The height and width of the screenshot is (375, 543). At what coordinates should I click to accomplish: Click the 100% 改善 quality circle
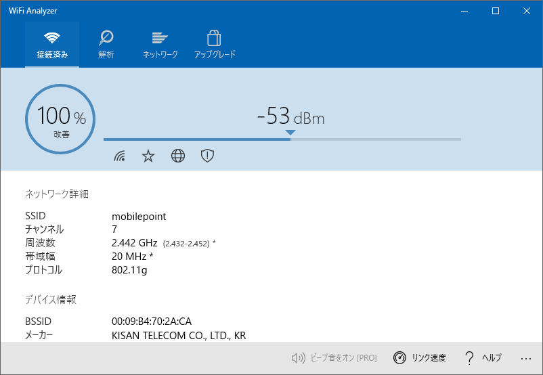60,119
